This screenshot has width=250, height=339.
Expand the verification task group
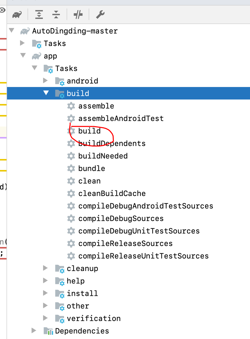45,318
